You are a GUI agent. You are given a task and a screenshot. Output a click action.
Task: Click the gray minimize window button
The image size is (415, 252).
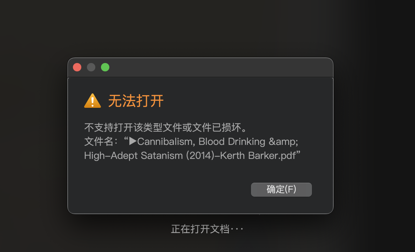(91, 67)
